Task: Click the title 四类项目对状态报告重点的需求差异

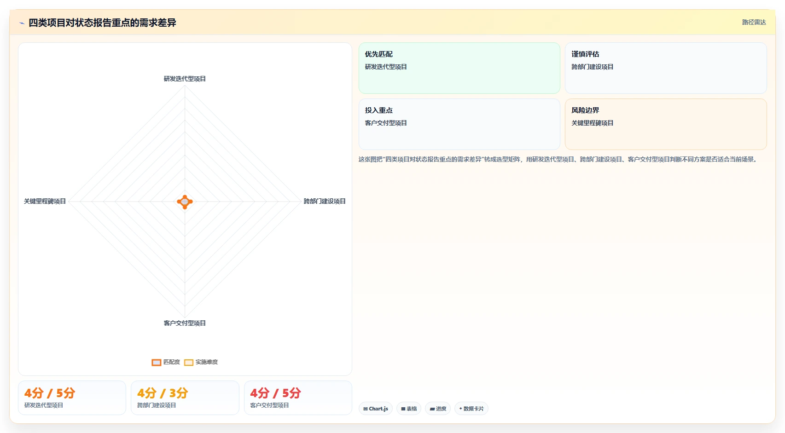Action: (102, 23)
